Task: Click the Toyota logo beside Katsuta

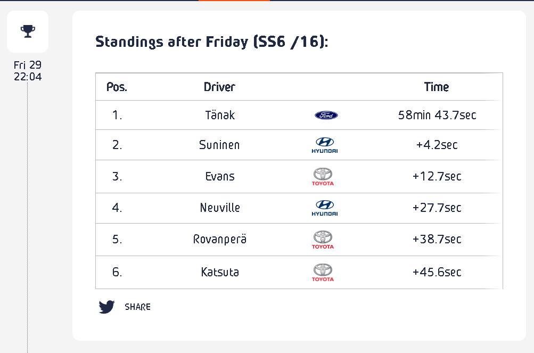Action: coord(323,272)
